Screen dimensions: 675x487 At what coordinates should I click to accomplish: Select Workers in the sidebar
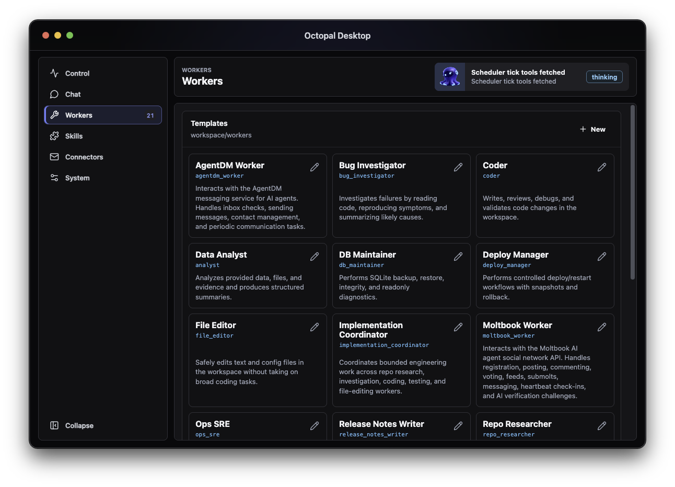pyautogui.click(x=103, y=115)
